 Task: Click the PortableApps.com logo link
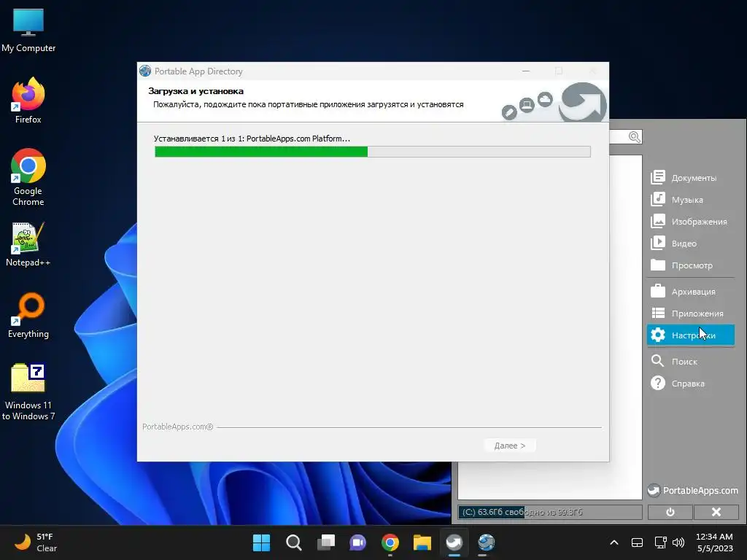click(693, 491)
